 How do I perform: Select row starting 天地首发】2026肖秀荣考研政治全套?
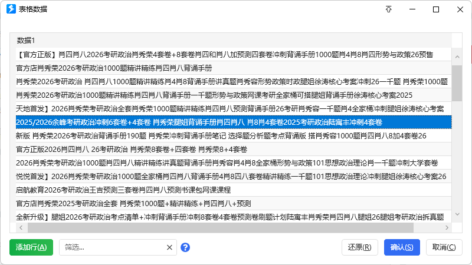tap(234, 108)
